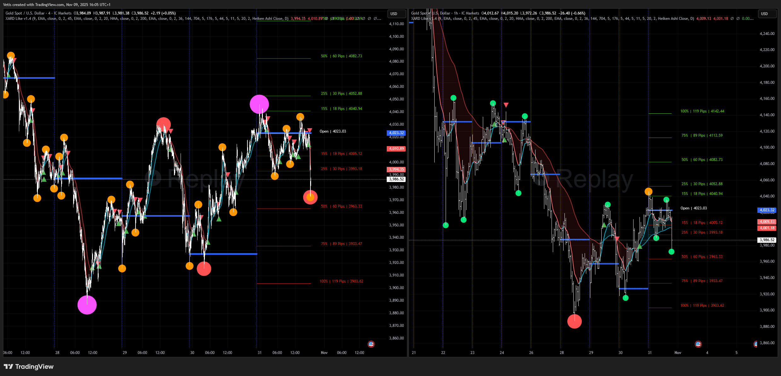Screen dimensions: 781x376
Task: Click the TradingView logo at the bottom left
Action: click(29, 367)
